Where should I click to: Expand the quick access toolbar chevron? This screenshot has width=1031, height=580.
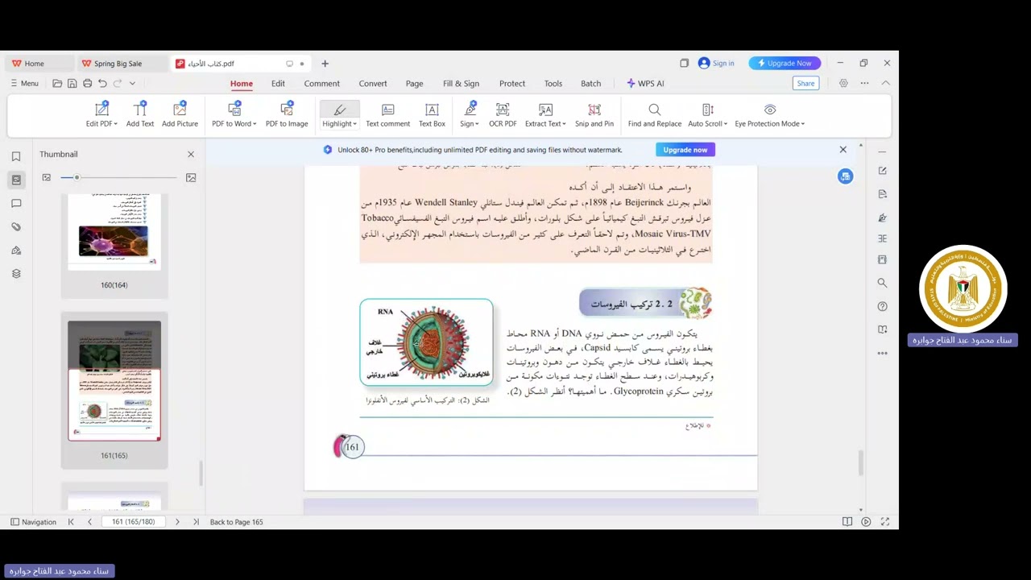click(132, 83)
